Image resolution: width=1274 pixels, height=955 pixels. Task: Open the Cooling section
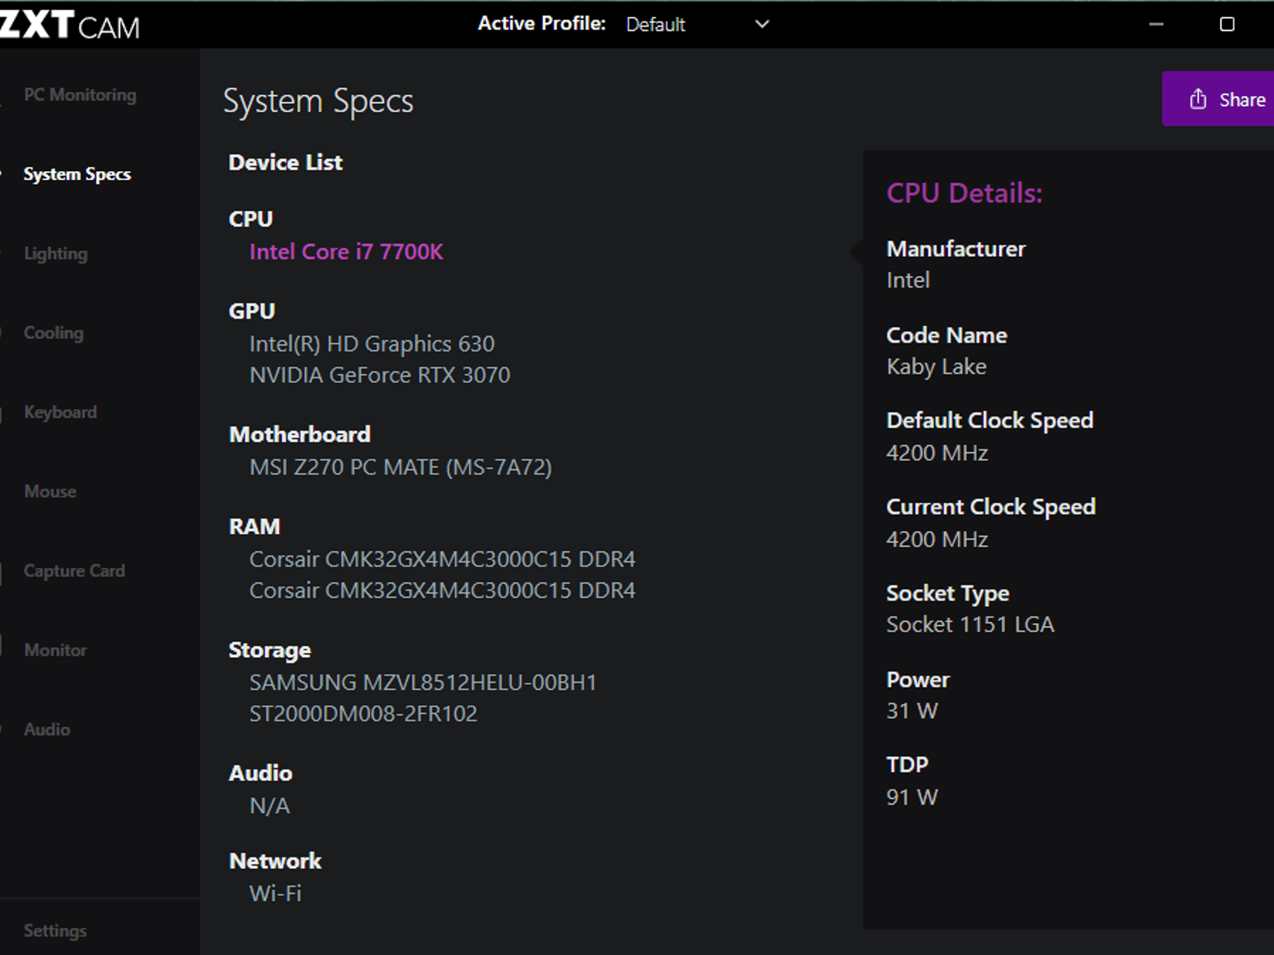click(x=53, y=333)
